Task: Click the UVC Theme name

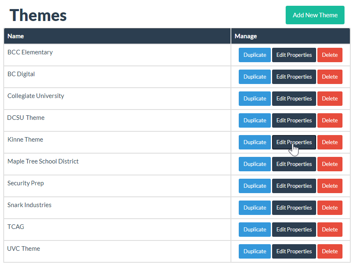Action: (x=23, y=249)
